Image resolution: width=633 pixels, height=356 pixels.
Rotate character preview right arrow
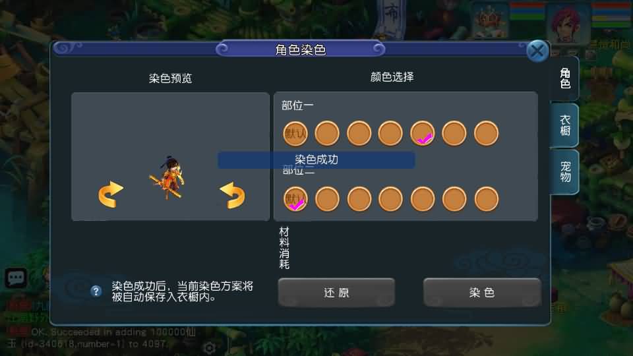pos(233,195)
